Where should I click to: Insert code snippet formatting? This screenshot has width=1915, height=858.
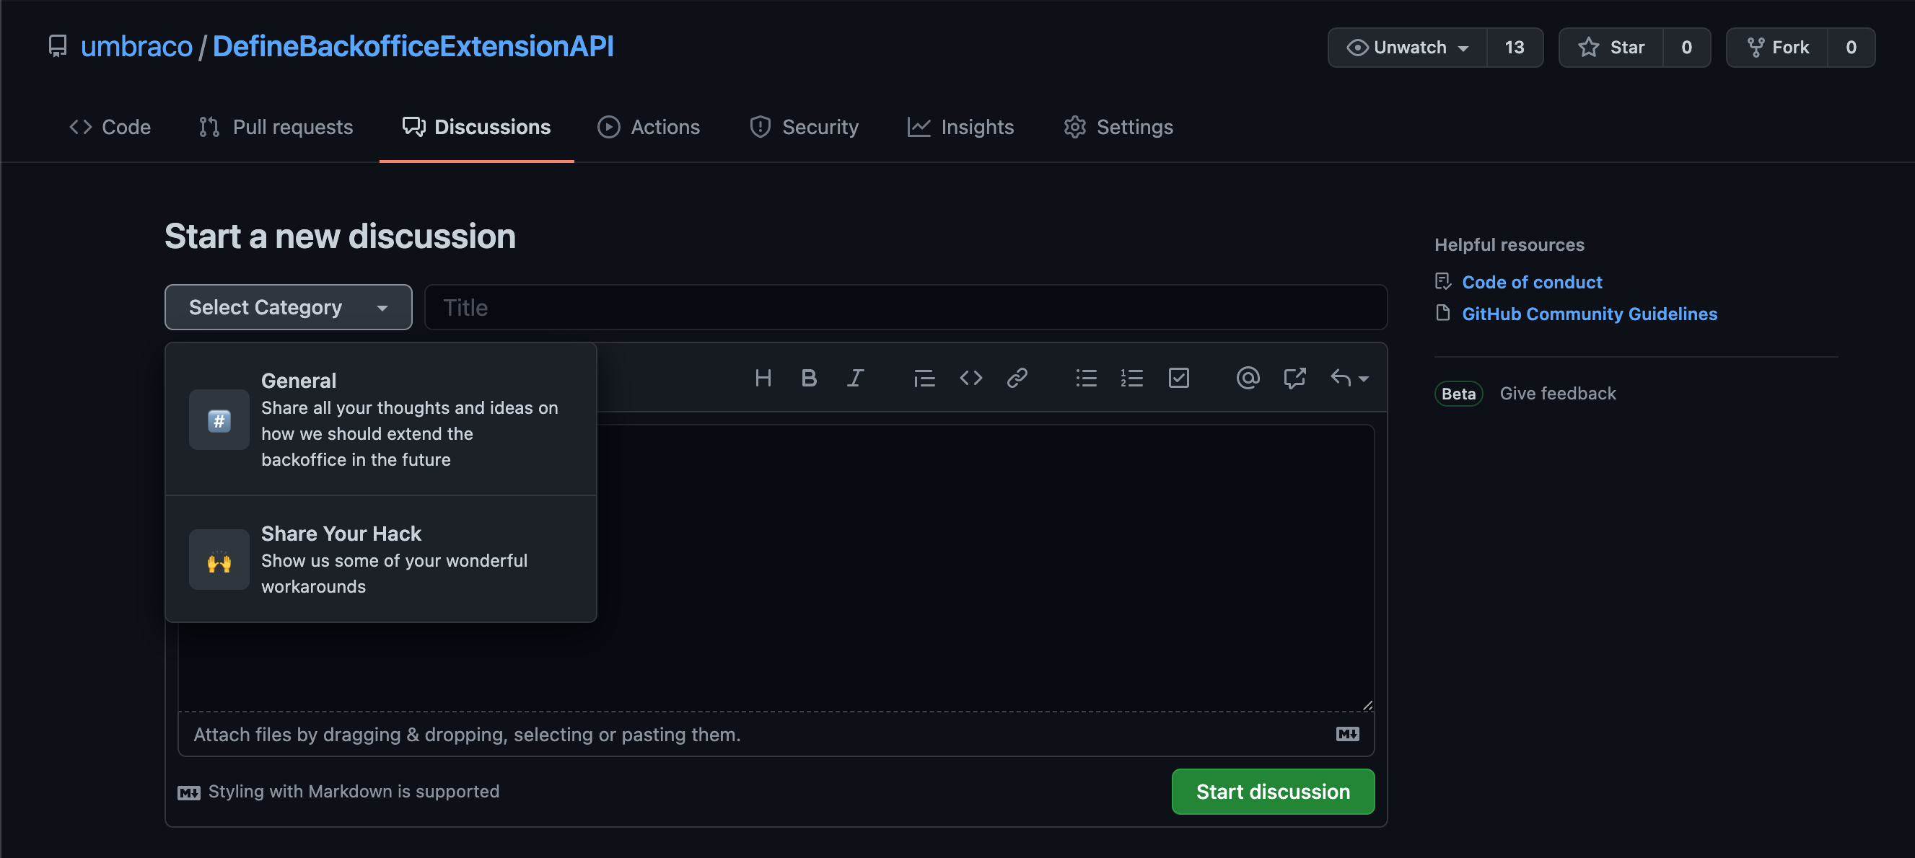pos(970,378)
